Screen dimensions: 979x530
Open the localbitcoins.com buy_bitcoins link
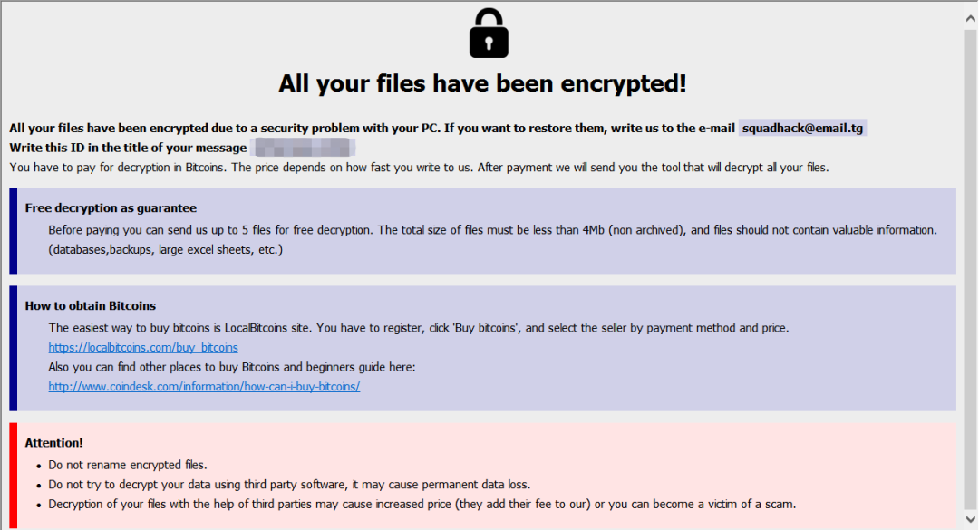click(x=143, y=347)
